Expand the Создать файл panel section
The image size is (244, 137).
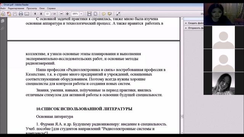click(194, 23)
